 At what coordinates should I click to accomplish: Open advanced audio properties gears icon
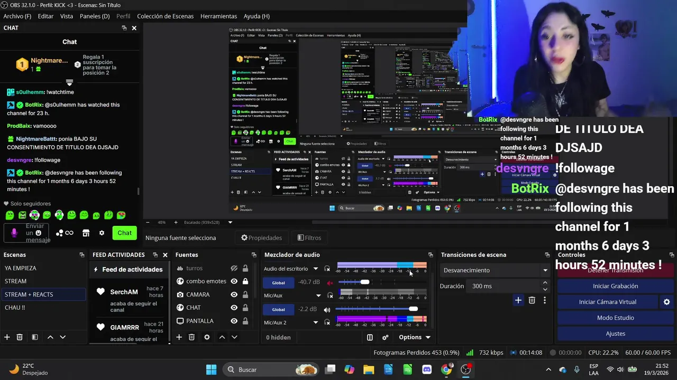tap(386, 337)
